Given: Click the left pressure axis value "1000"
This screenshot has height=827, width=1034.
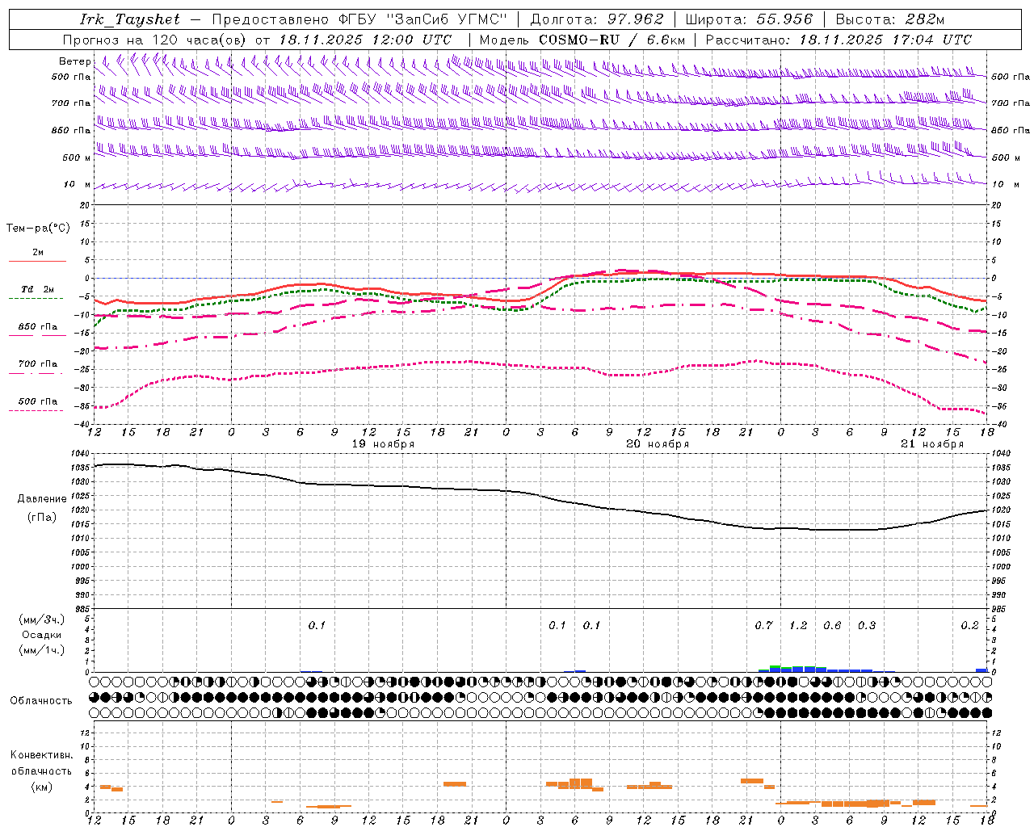Looking at the screenshot, I should click(79, 567).
